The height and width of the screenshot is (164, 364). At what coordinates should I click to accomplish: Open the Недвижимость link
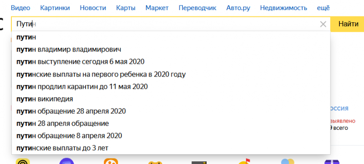click(283, 8)
